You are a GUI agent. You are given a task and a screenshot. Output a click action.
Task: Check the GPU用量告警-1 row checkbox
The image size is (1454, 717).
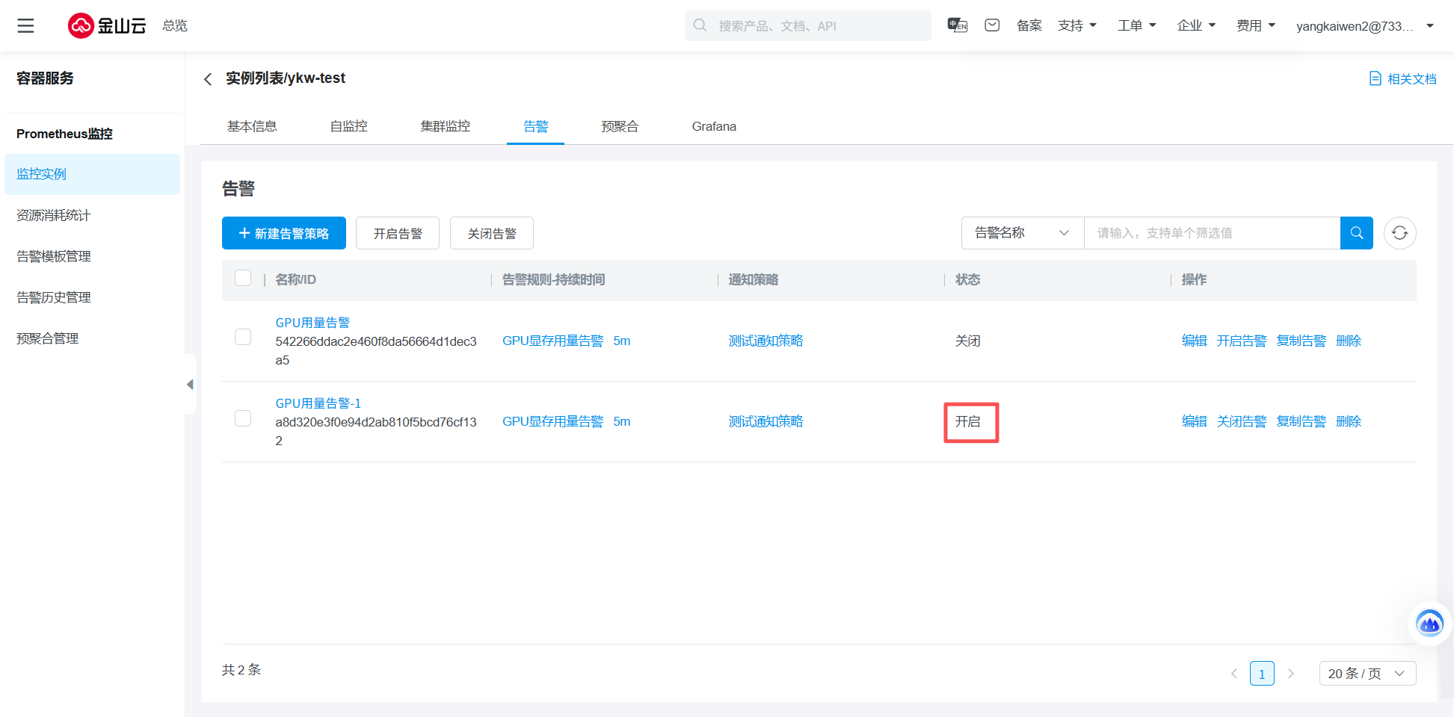pyautogui.click(x=243, y=418)
